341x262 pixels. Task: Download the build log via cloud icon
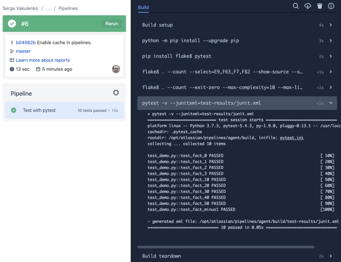click(x=308, y=6)
